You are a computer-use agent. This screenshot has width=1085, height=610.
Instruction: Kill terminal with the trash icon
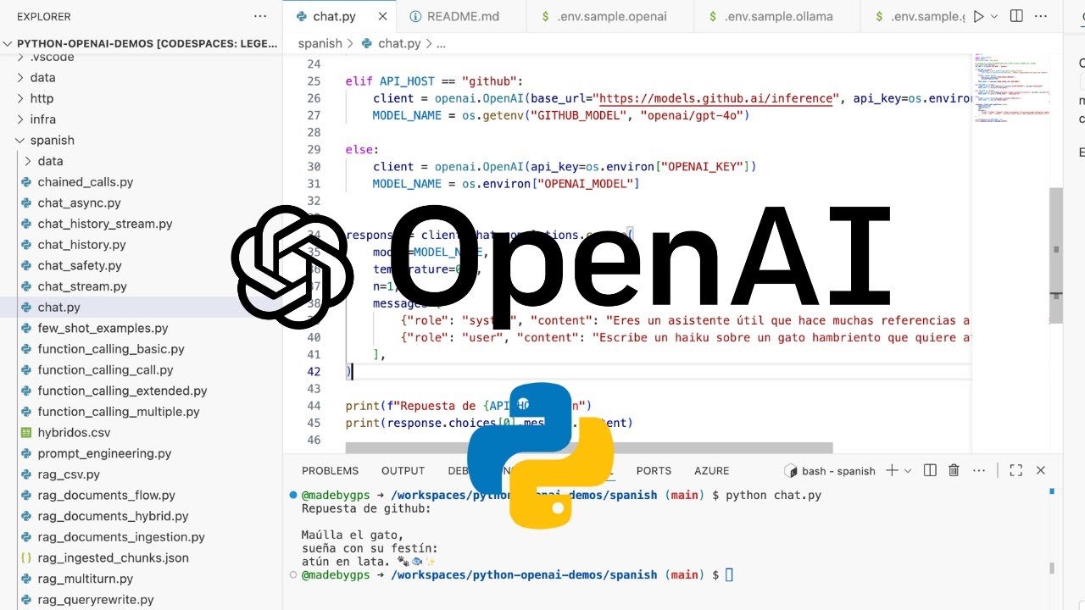[x=954, y=470]
